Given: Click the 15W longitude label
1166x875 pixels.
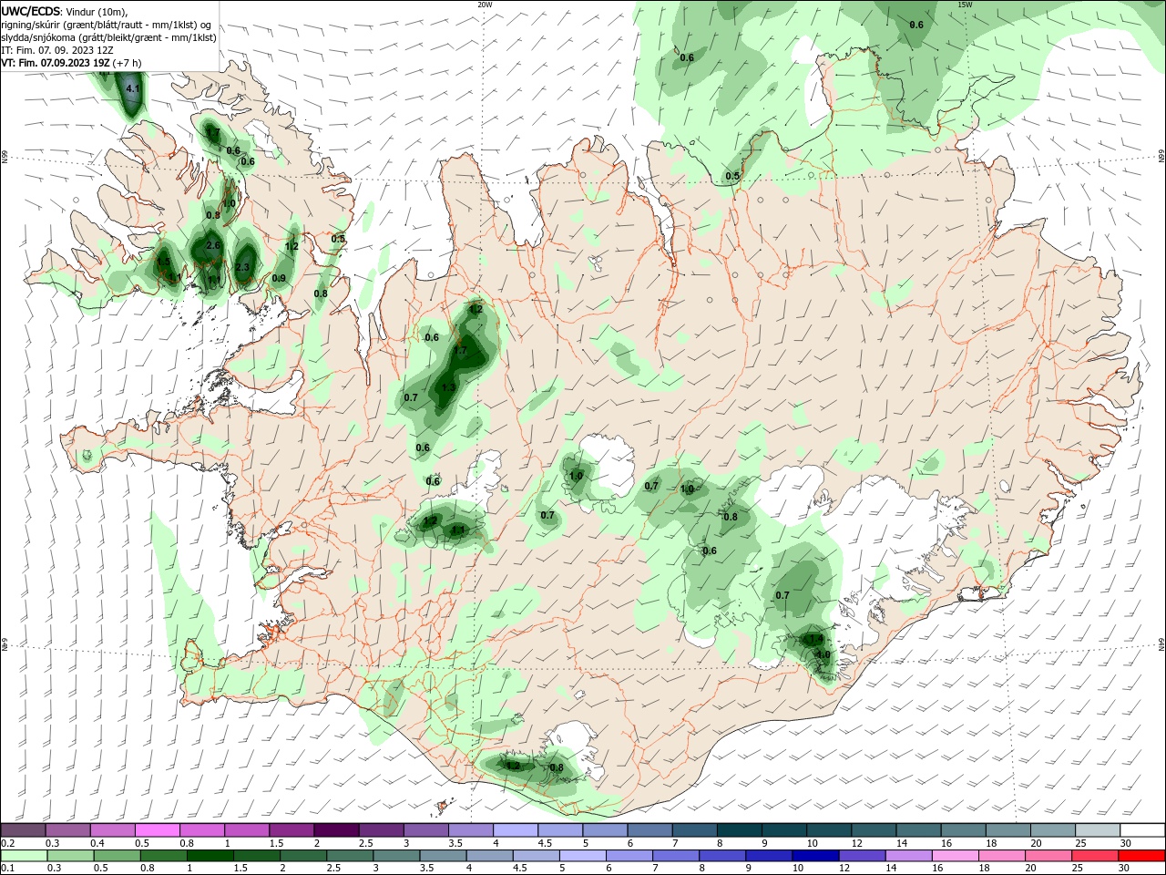Looking at the screenshot, I should [x=965, y=5].
